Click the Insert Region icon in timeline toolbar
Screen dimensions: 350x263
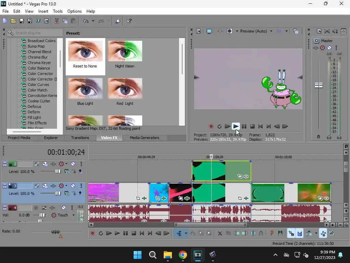tap(280, 233)
